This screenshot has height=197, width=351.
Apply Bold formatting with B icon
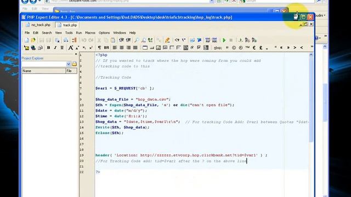point(48,48)
